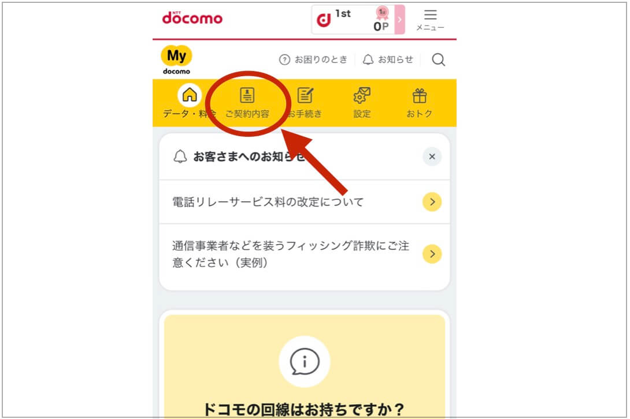Click the d POINT 1st 0P badge
The image size is (630, 419).
pos(353,20)
